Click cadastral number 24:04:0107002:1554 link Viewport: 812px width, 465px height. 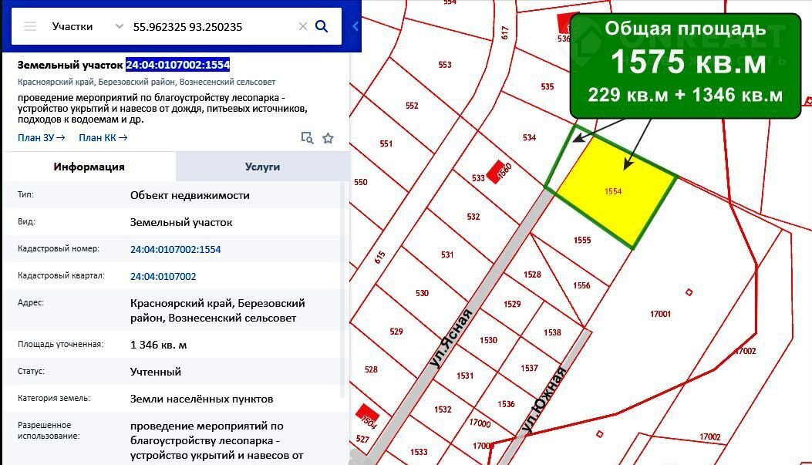pyautogui.click(x=176, y=249)
